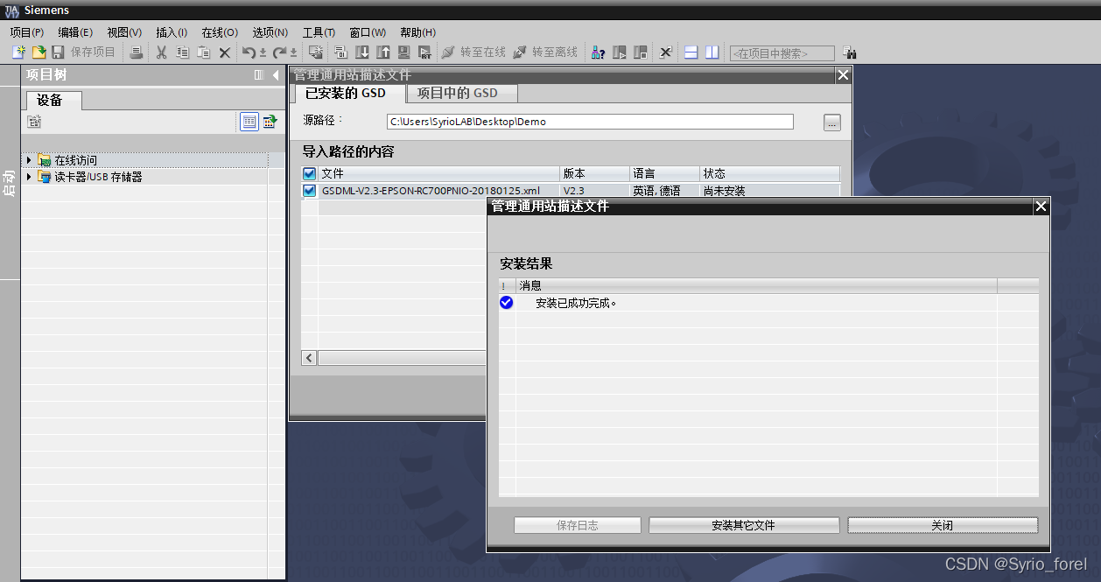
Task: Click the 启动 vertical side tab
Action: pos(10,183)
